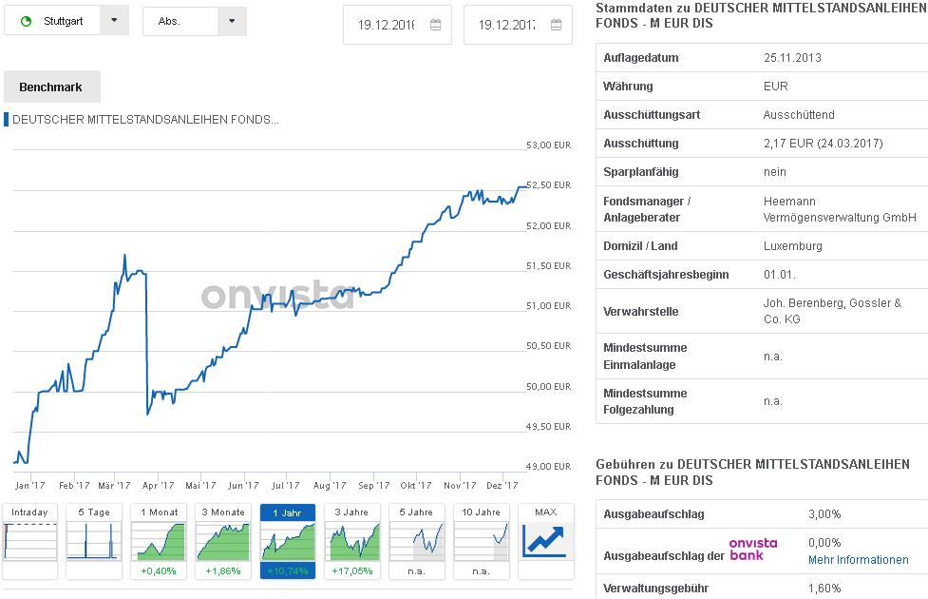Switch to the 5 Tage time range

tap(94, 512)
